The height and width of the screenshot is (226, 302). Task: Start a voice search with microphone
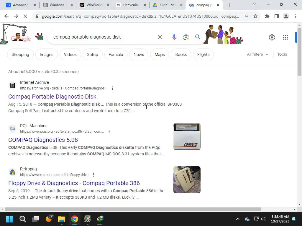pyautogui.click(x=174, y=37)
